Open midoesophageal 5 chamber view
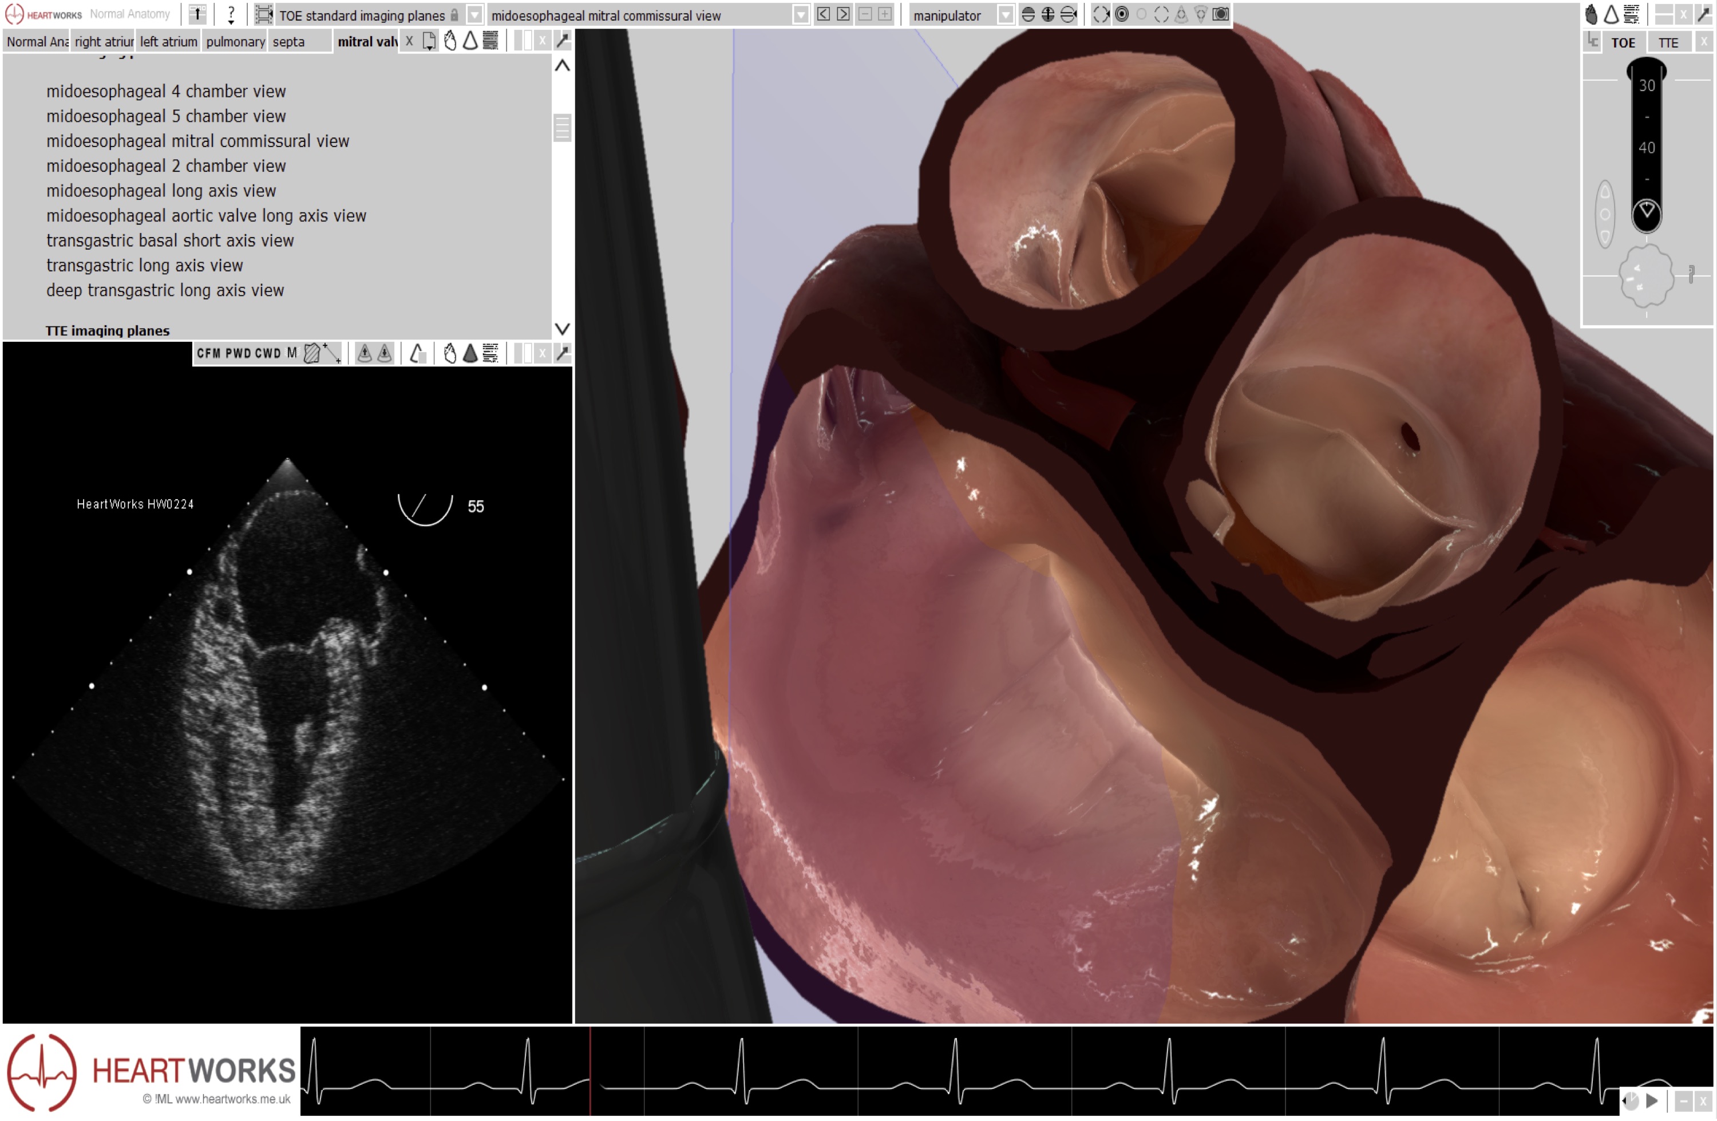Image resolution: width=1717 pixels, height=1121 pixels. pyautogui.click(x=166, y=116)
